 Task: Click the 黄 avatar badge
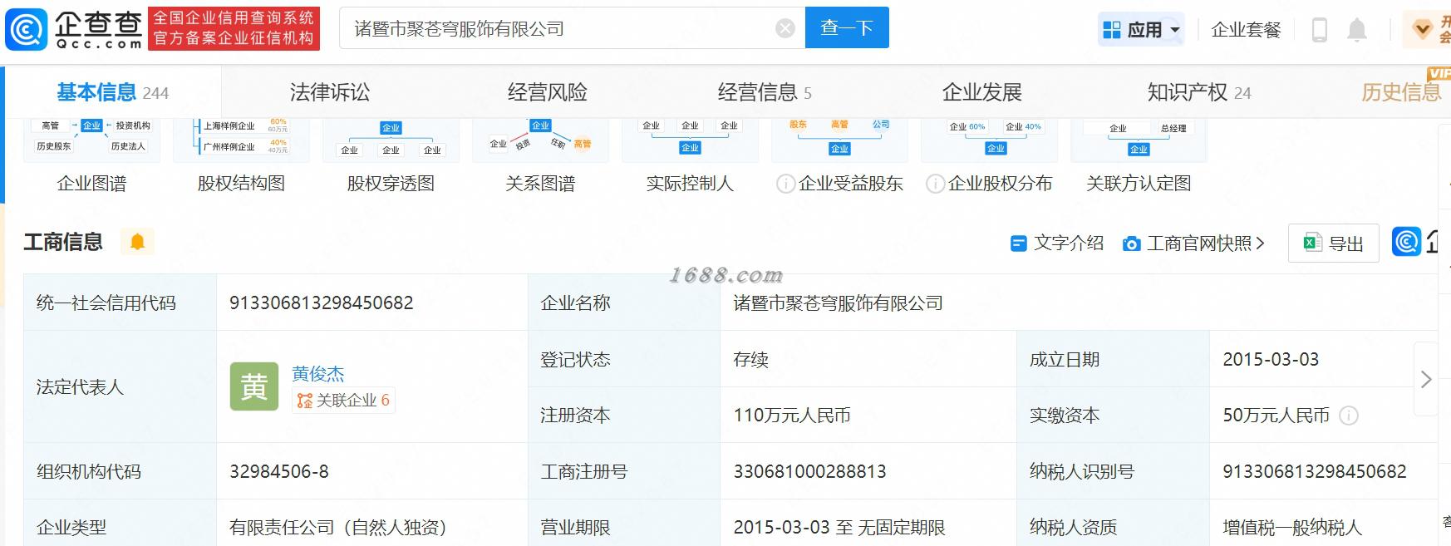pyautogui.click(x=254, y=386)
